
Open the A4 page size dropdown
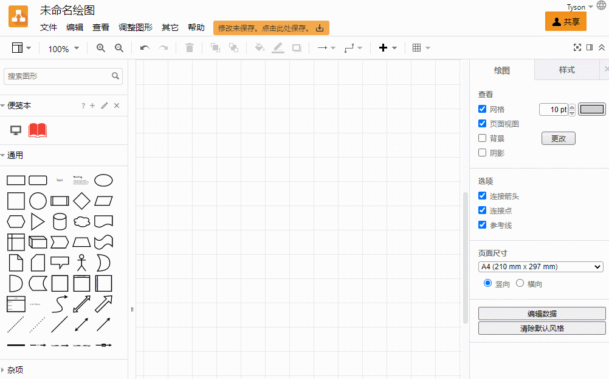(541, 266)
